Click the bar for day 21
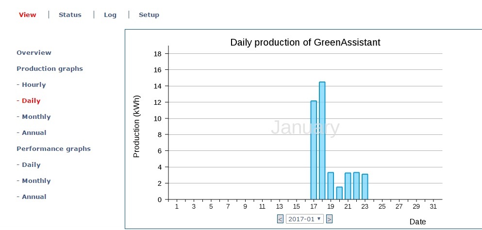Image resolution: width=482 pixels, height=230 pixels. point(348,186)
